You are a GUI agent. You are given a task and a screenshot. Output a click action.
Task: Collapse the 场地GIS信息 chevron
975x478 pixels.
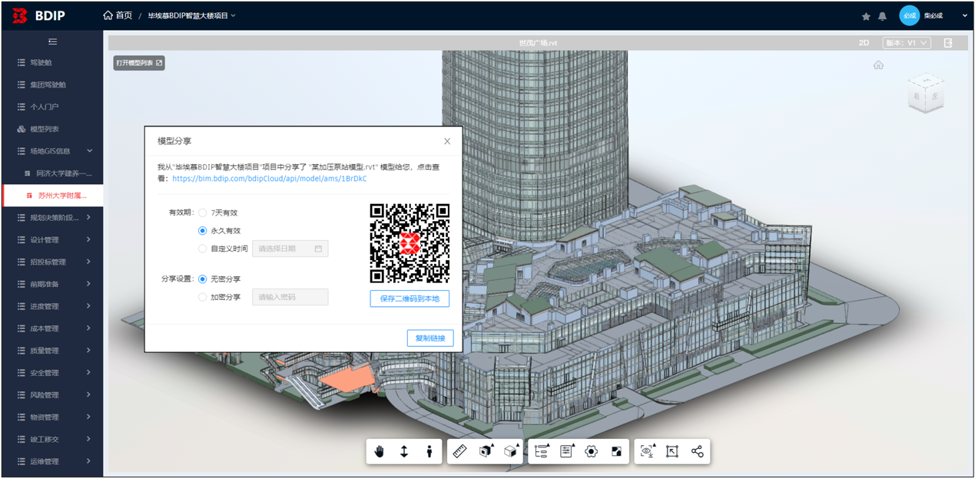[x=90, y=151]
